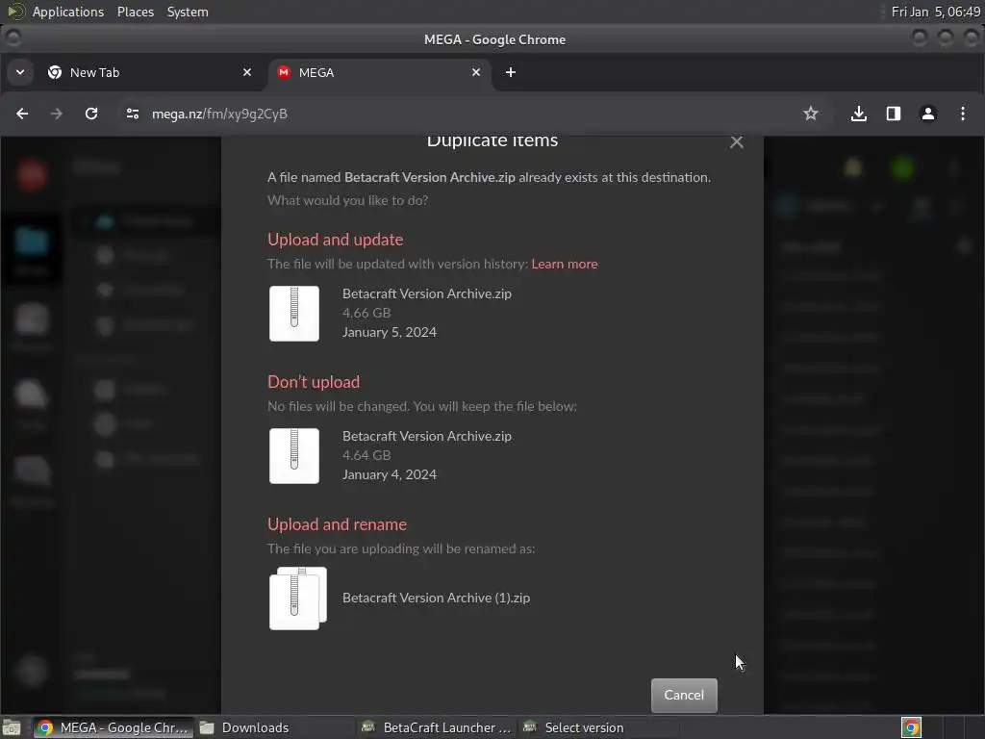Close the Duplicate items dialog
This screenshot has width=985, height=739.
(737, 142)
